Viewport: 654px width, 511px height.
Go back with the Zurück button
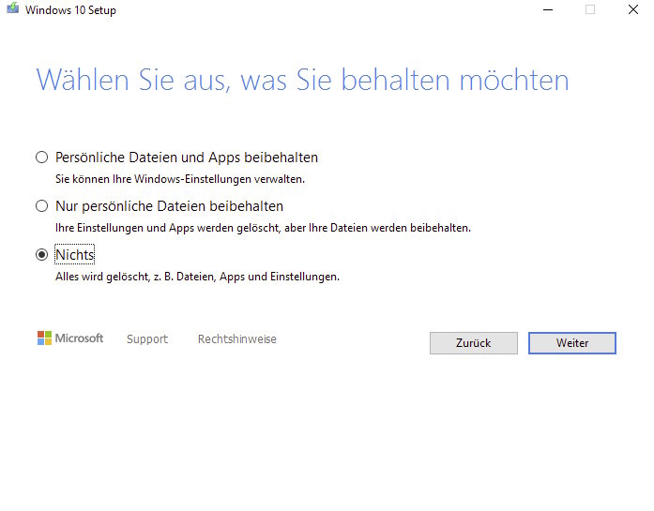(x=474, y=343)
